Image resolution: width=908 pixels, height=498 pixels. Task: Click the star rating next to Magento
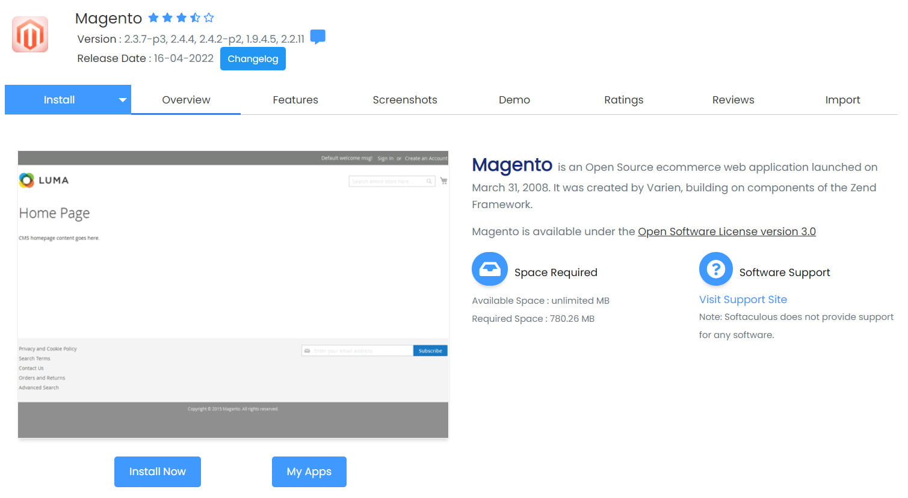181,18
